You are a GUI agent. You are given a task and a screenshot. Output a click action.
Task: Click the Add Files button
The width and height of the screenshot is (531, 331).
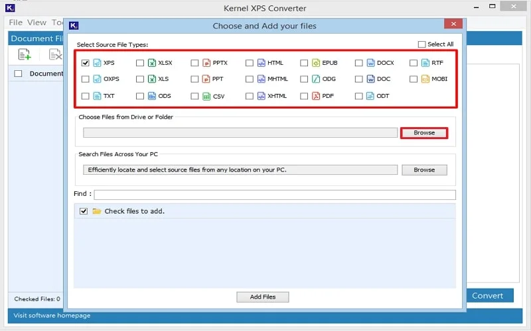coord(263,297)
